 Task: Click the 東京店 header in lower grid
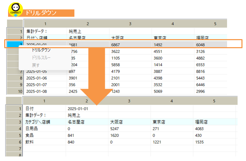[172, 122]
